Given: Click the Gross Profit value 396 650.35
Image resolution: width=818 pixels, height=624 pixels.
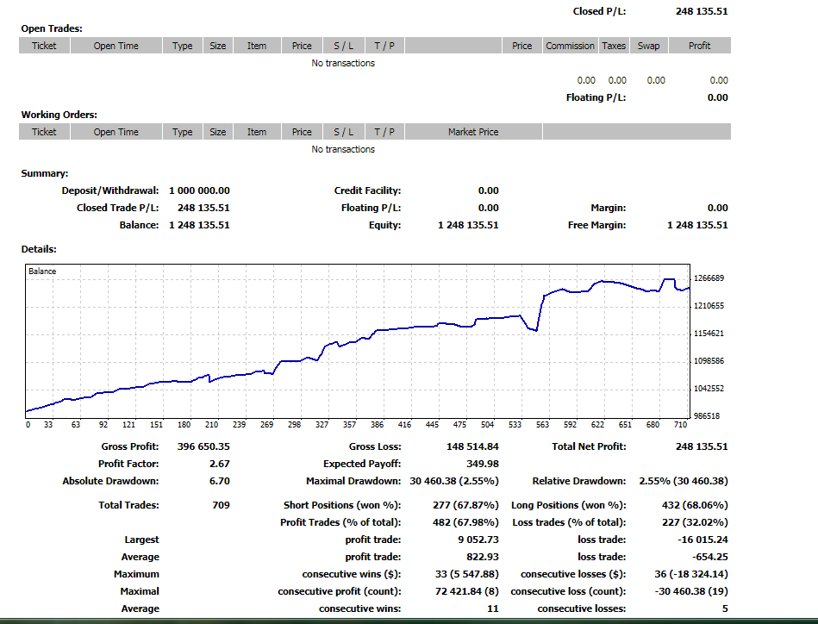Looking at the screenshot, I should pos(199,446).
